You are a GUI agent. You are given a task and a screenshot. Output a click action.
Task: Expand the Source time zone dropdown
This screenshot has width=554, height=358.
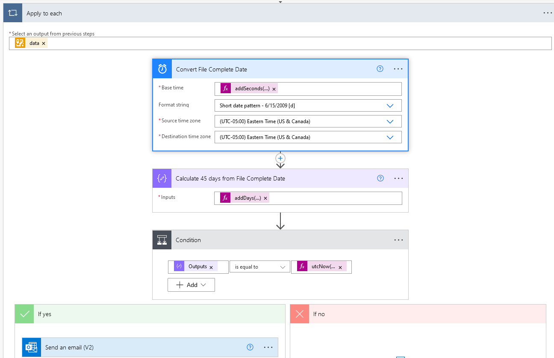pyautogui.click(x=390, y=121)
